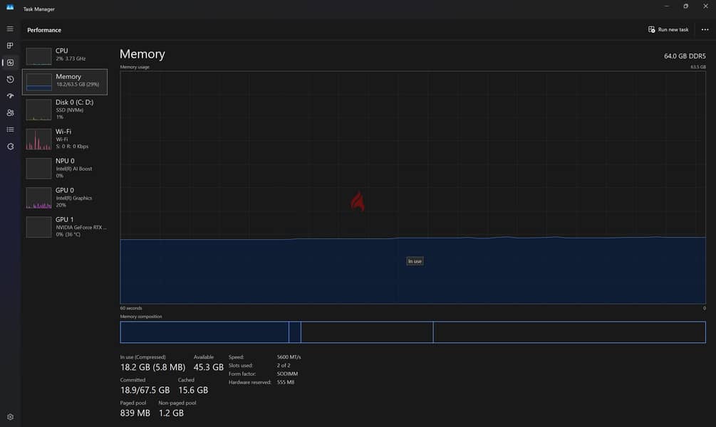Select Disk 0 (C: D:) entry

coord(65,110)
